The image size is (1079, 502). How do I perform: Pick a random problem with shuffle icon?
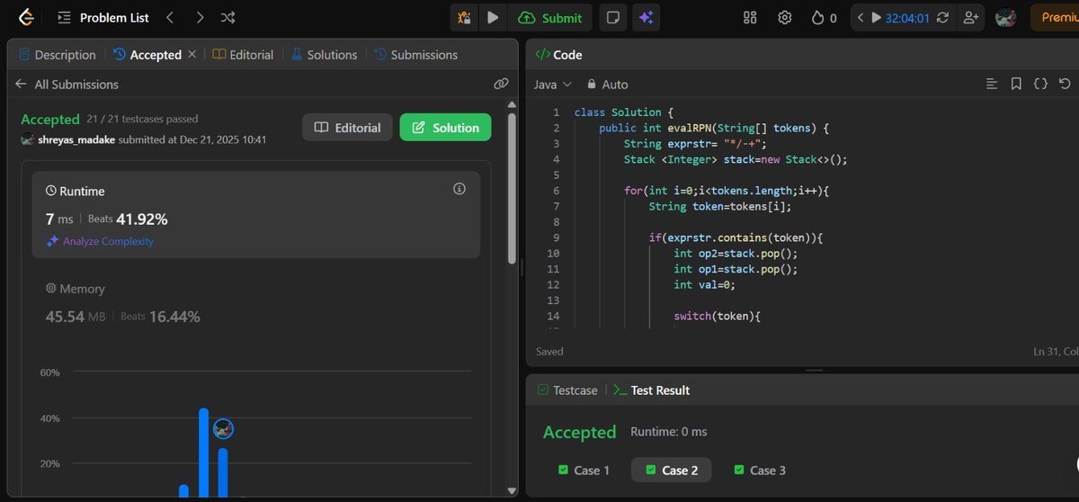pos(228,17)
